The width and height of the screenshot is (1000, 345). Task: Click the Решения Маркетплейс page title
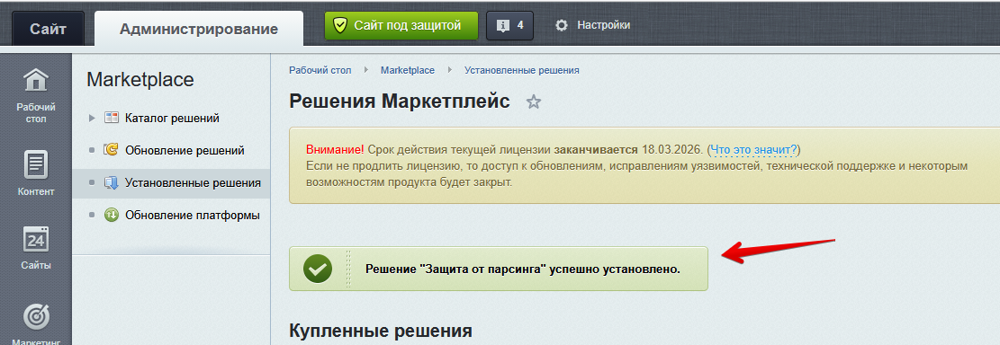click(x=400, y=102)
